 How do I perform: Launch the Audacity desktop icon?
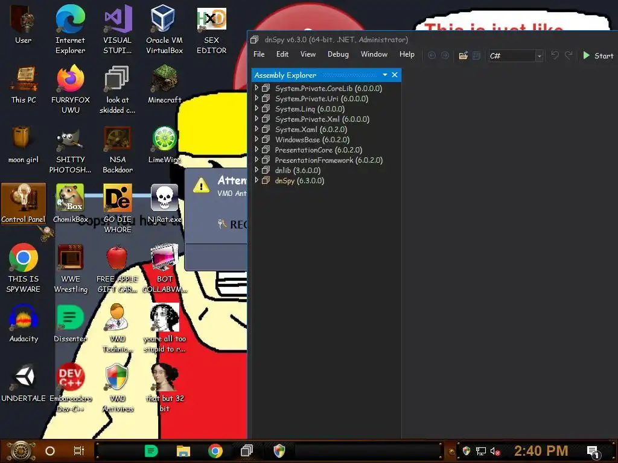coord(24,324)
